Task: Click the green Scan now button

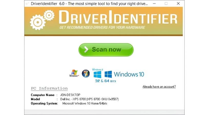Action: click(x=106, y=50)
